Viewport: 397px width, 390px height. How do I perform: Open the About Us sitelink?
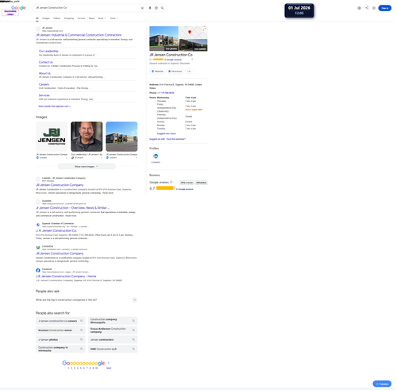44,73
